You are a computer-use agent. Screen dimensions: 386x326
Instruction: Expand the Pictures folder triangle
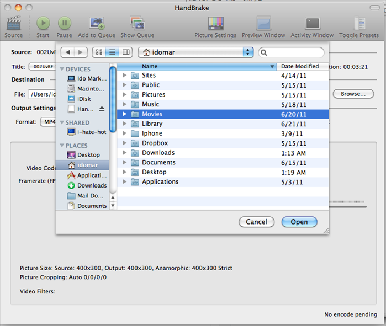coord(124,95)
